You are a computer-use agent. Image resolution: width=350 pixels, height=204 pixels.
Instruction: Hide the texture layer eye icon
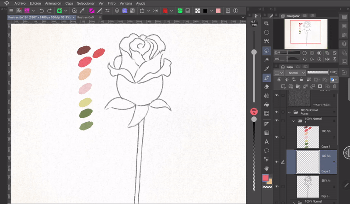click(276, 95)
